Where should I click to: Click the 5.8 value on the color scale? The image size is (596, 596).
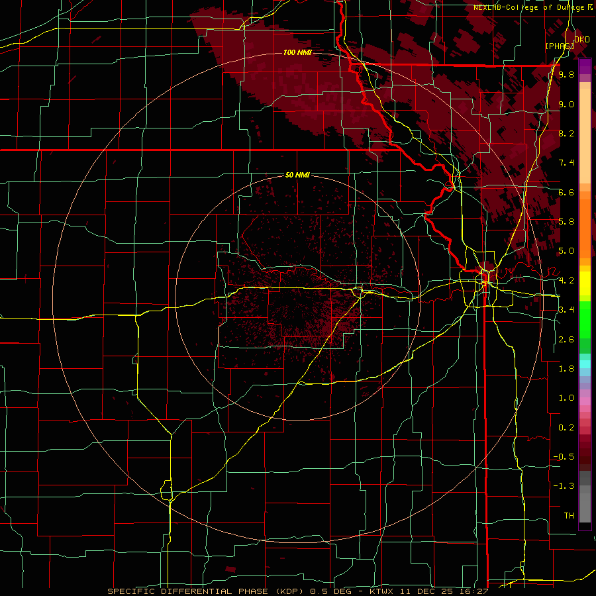pyautogui.click(x=566, y=222)
